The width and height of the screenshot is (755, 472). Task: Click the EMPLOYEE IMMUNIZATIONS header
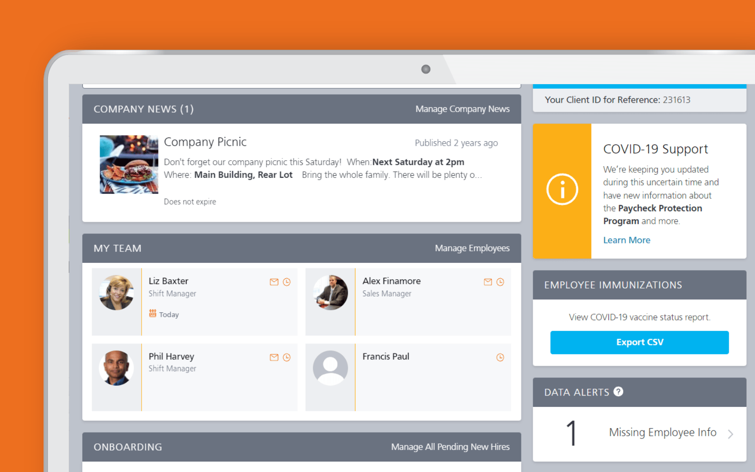click(613, 285)
